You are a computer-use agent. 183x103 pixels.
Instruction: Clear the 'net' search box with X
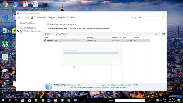(163, 18)
